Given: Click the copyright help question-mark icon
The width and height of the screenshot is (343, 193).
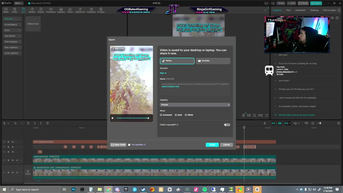Looking at the screenshot, I should click(x=178, y=125).
